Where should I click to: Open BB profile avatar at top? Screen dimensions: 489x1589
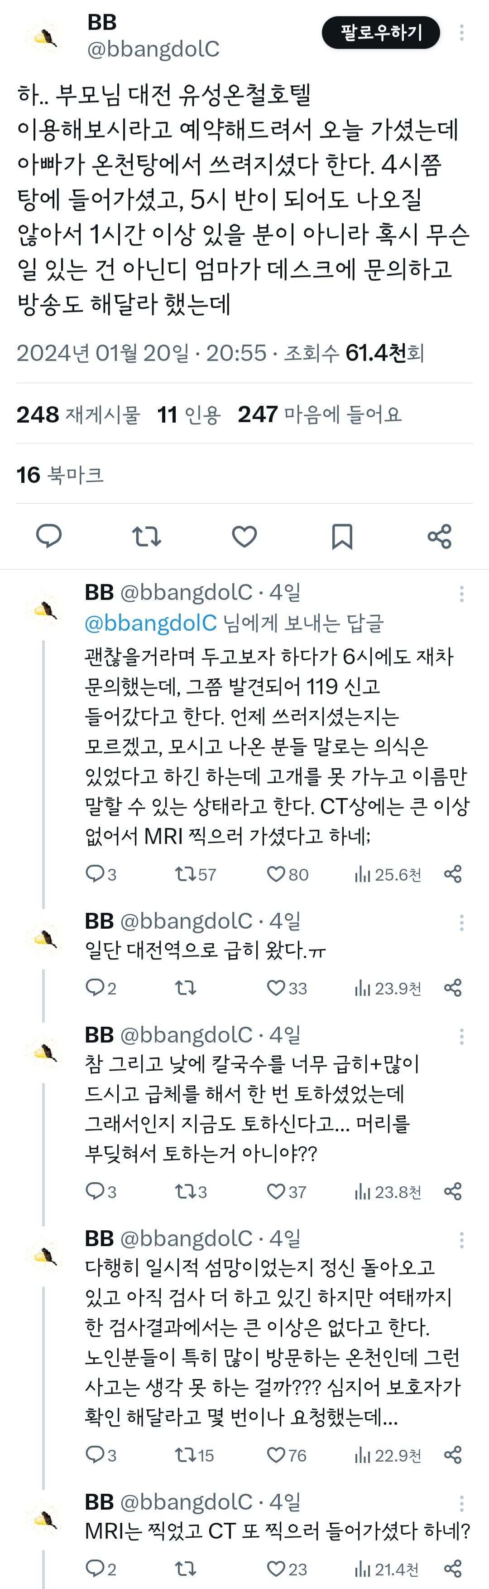pos(46,38)
